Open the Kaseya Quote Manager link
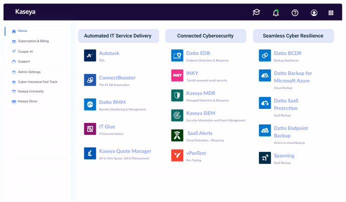Screen dimensions: 346x202 (x=125, y=151)
